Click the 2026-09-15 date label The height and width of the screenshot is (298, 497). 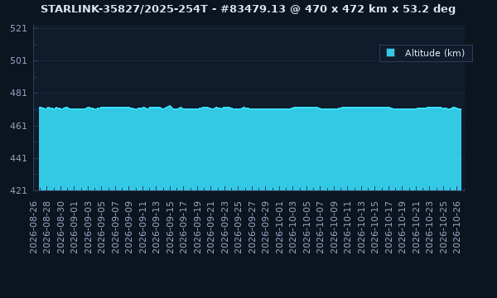pyautogui.click(x=170, y=227)
